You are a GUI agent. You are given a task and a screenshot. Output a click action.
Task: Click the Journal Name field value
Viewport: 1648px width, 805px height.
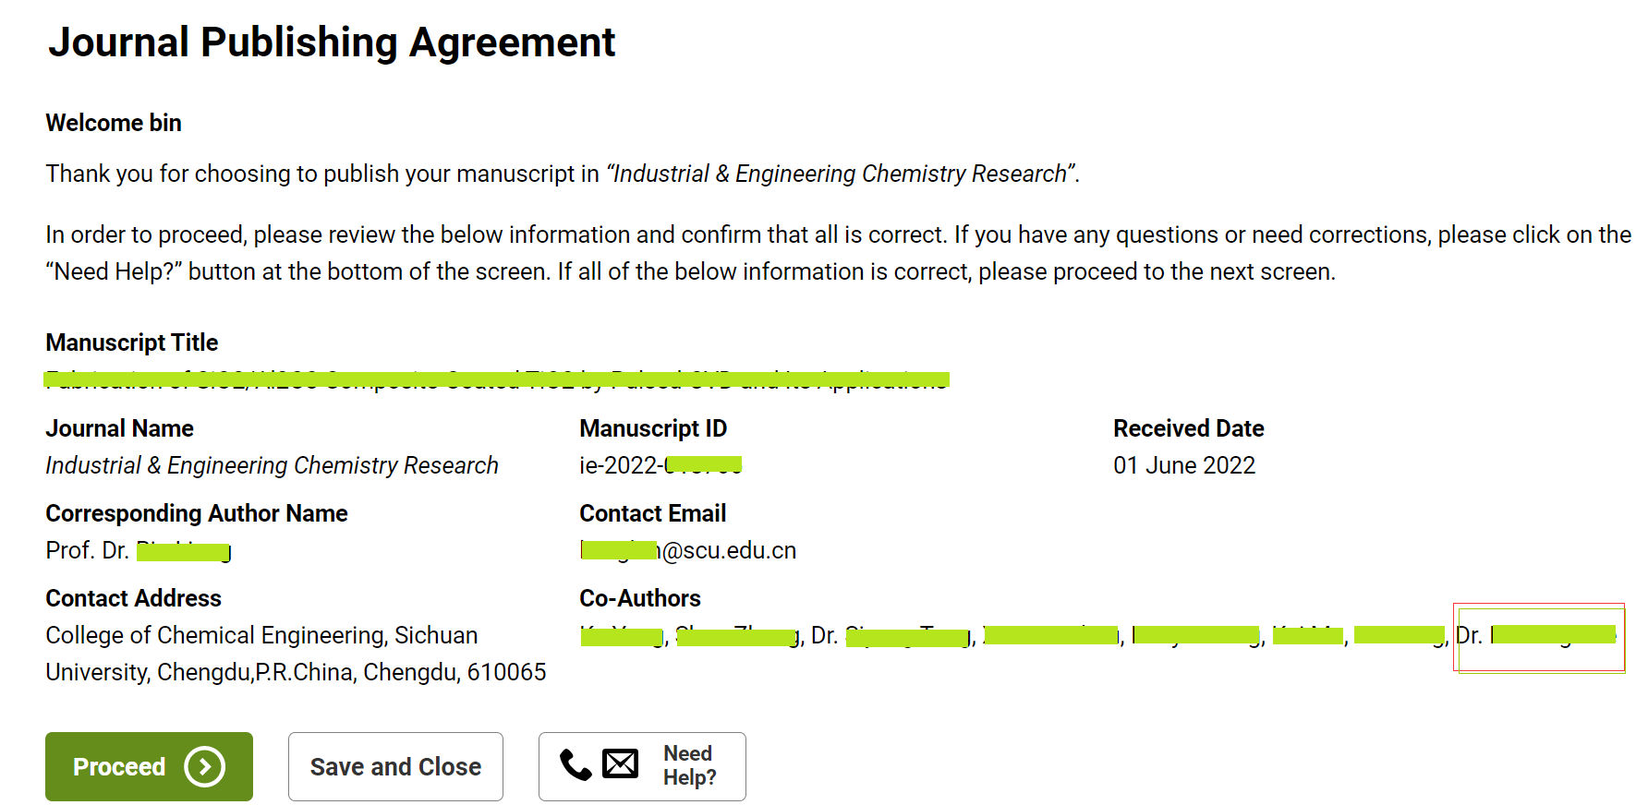click(273, 465)
